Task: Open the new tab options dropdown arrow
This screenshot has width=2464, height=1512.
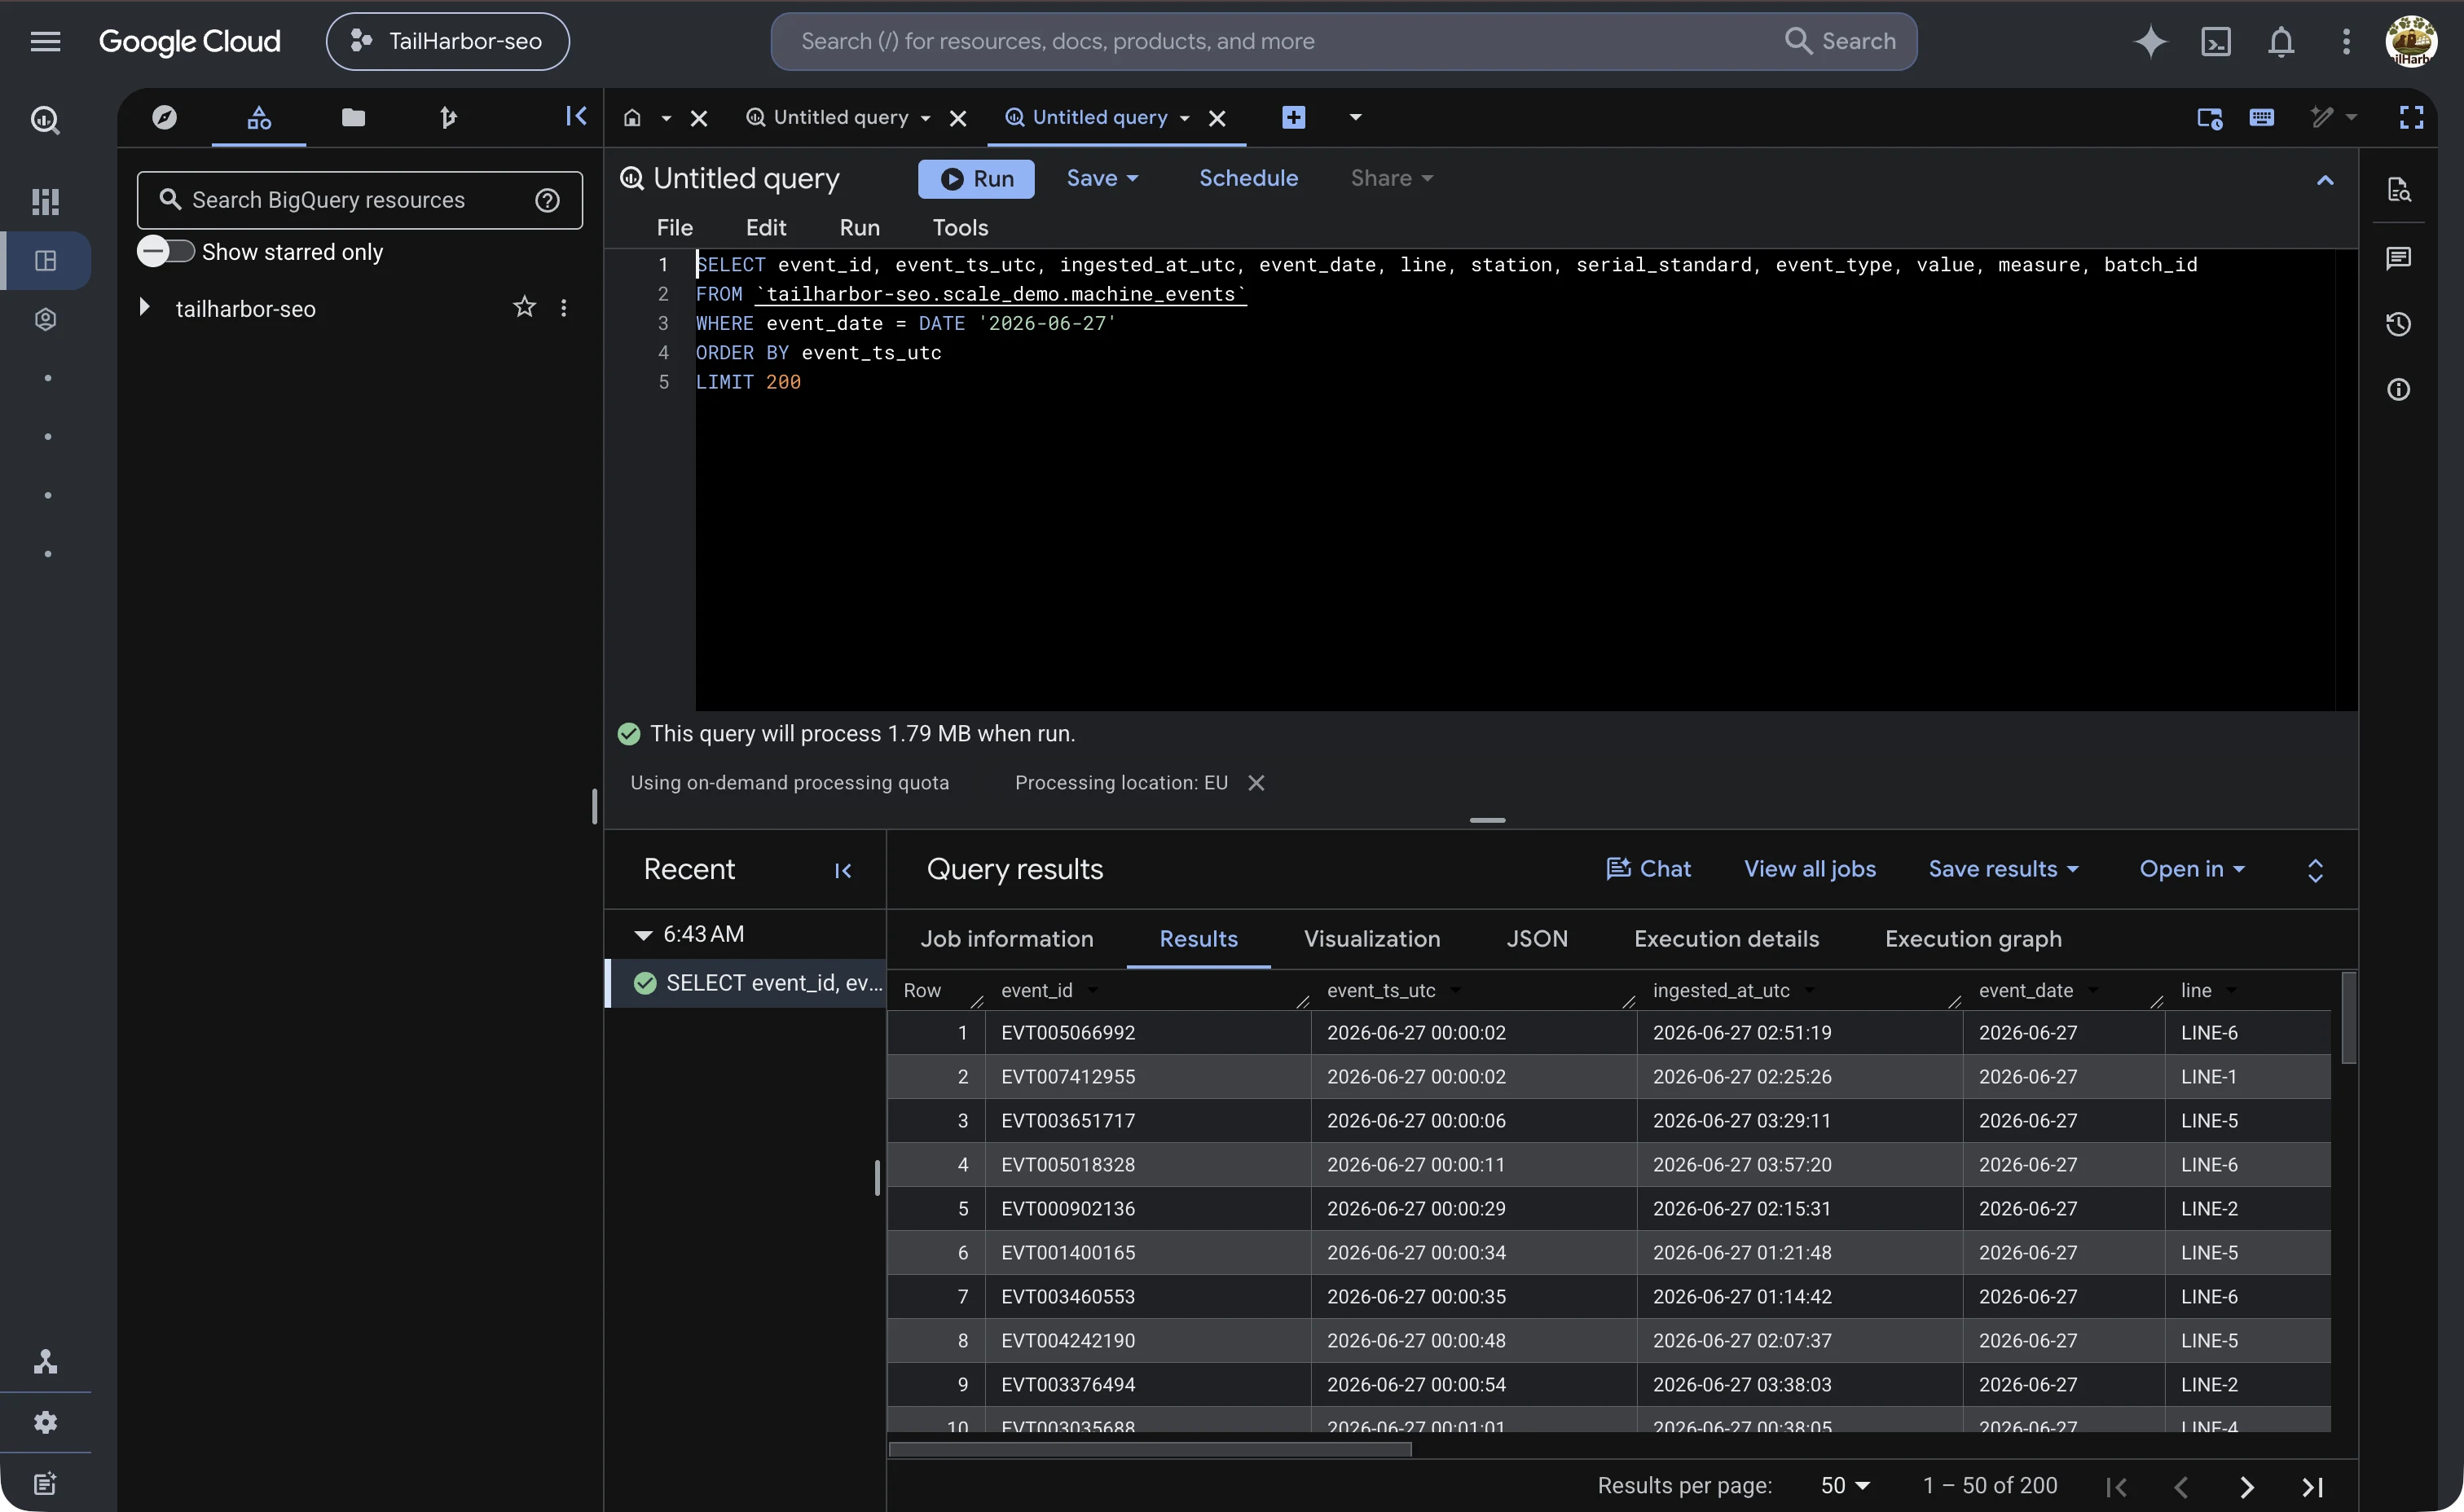Action: tap(1355, 117)
